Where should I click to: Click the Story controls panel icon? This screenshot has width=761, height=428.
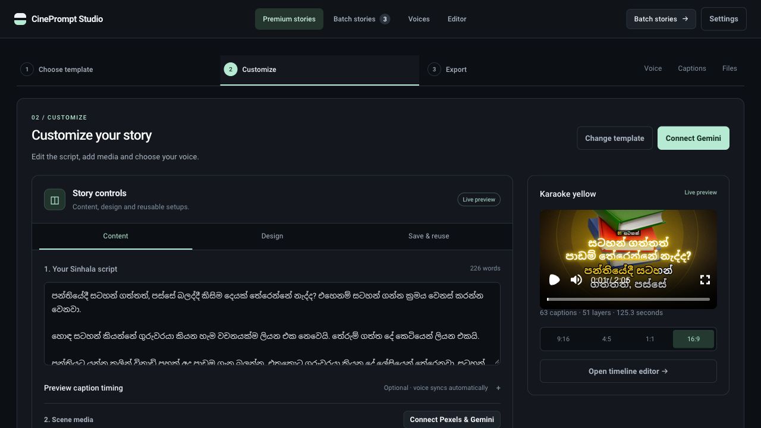tap(55, 200)
